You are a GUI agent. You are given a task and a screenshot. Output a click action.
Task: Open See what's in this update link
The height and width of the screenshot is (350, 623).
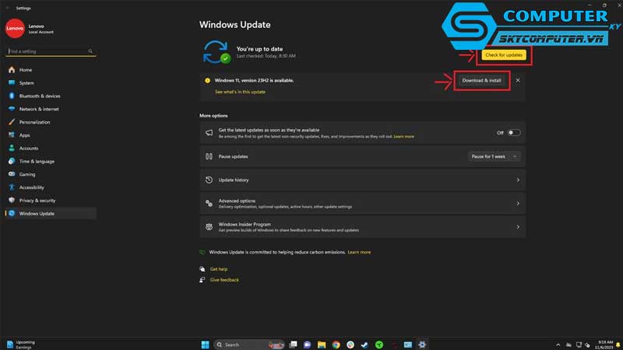click(x=240, y=92)
